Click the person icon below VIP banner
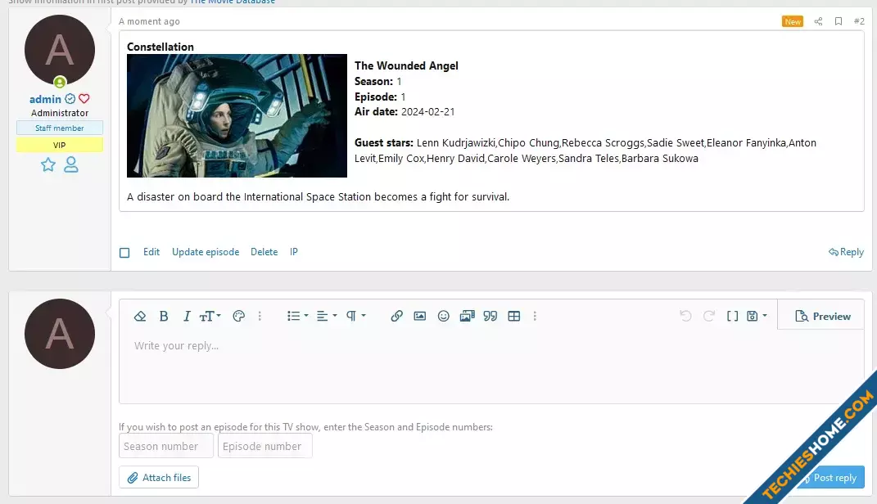This screenshot has width=877, height=504. [x=71, y=164]
